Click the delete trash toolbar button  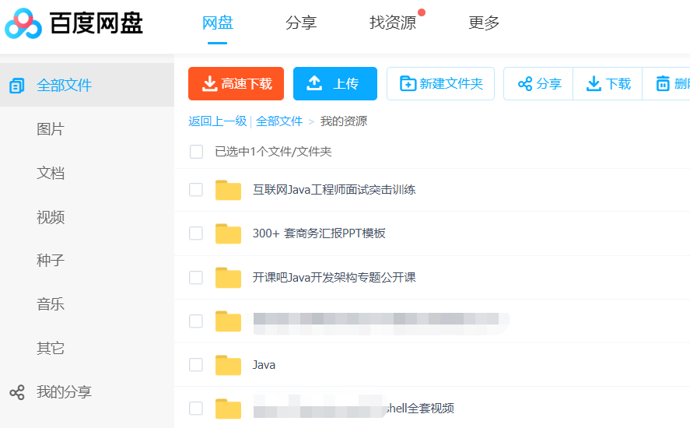666,84
